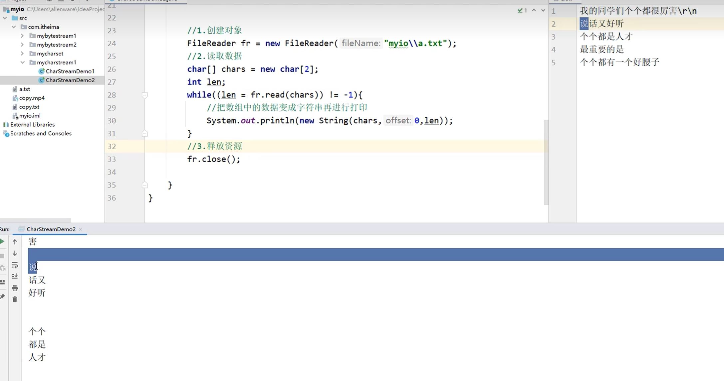Click the print console output icon
Screen dimensions: 724x381
click(15, 288)
